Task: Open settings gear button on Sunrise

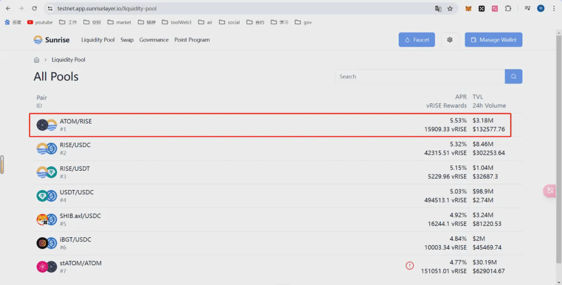Action: coord(450,39)
